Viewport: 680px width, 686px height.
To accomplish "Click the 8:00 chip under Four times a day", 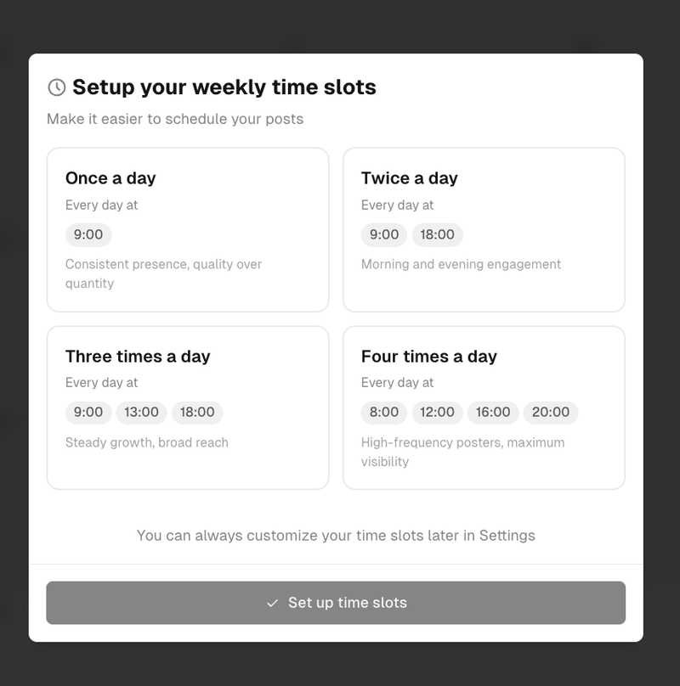I will (383, 413).
